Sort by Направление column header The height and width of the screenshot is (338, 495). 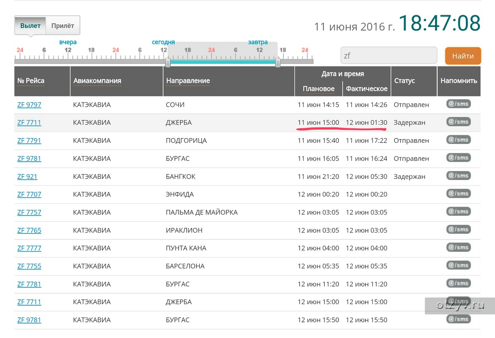(x=188, y=81)
